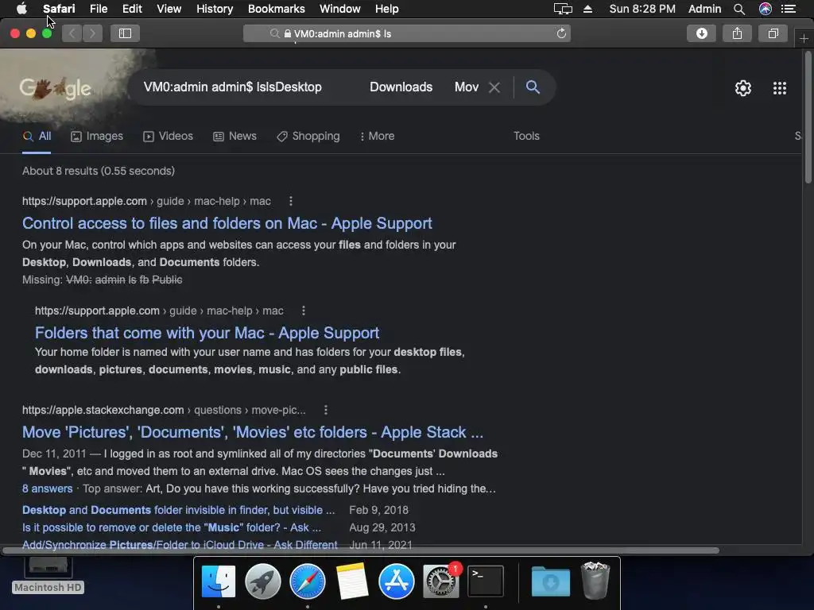The height and width of the screenshot is (610, 814).
Task: Open the '8 answers' link
Action: click(x=47, y=488)
